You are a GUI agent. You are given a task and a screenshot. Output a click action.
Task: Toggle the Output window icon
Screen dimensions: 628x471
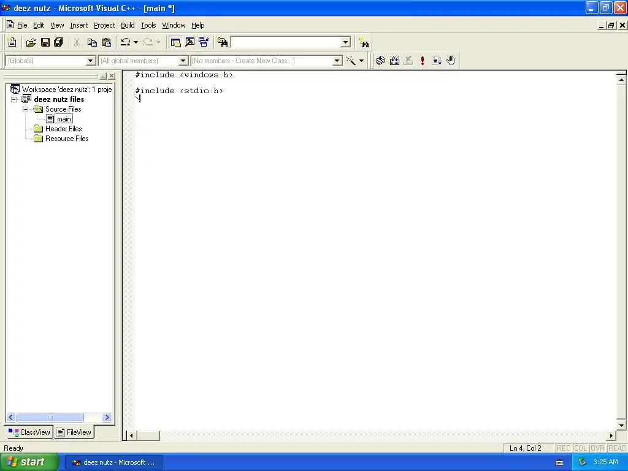190,42
